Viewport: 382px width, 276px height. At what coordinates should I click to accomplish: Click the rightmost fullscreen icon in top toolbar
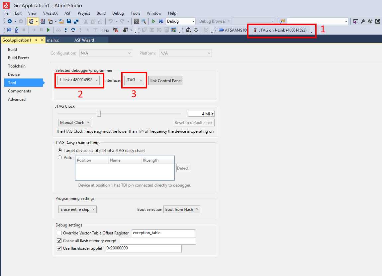tap(378, 22)
